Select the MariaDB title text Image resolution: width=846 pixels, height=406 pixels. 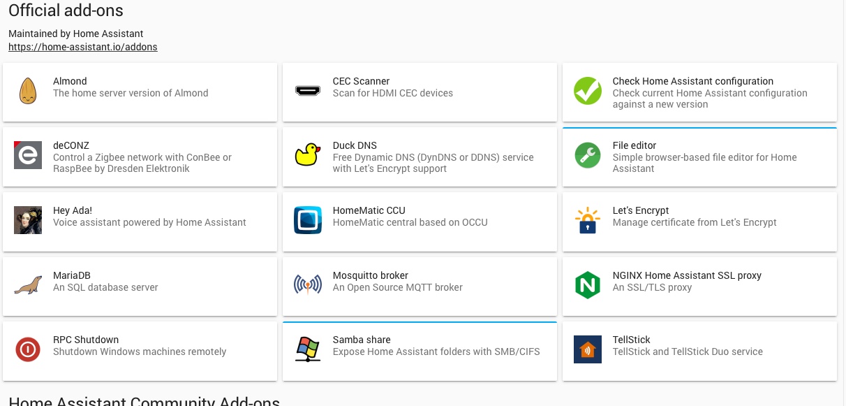tap(72, 275)
